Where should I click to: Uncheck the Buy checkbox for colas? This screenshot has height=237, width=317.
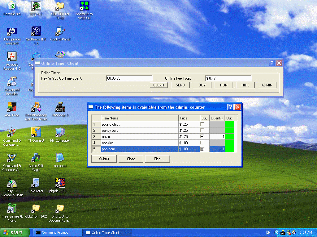coord(202,137)
